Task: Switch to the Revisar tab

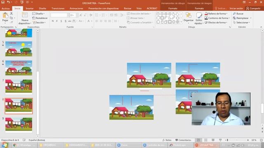Action: pos(127,8)
